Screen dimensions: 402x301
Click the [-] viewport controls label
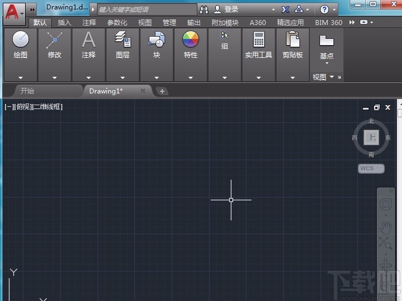(x=9, y=107)
